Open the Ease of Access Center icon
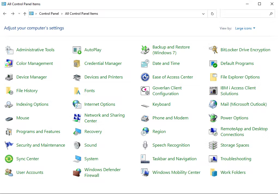Image resolution: width=278 pixels, height=194 pixels. (145, 77)
